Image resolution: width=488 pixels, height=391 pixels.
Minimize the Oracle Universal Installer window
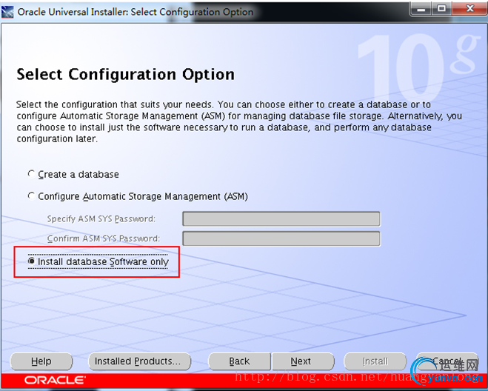pyautogui.click(x=421, y=10)
